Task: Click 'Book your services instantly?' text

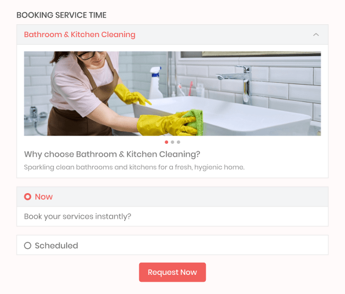Action: (78, 216)
